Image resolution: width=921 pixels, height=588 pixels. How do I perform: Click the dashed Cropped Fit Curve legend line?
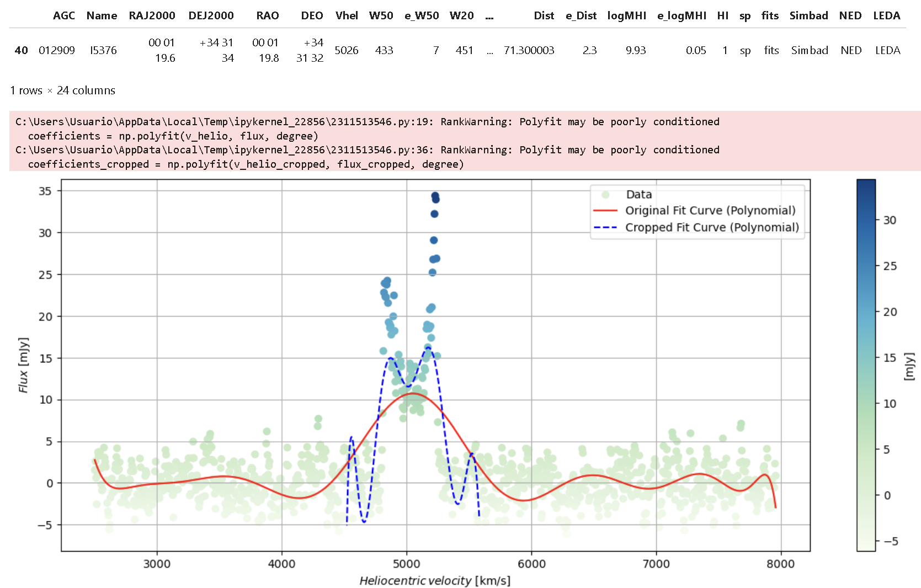[x=605, y=227]
